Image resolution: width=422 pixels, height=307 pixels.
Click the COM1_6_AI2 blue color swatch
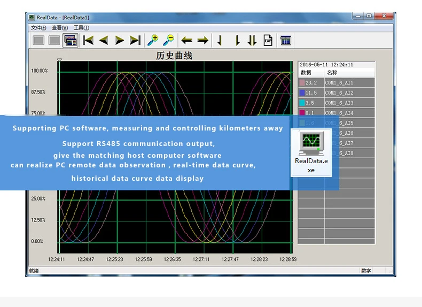coord(302,93)
